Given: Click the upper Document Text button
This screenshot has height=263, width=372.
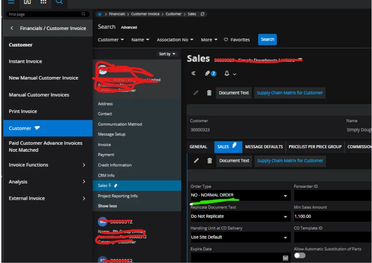Looking at the screenshot, I should 234,93.
